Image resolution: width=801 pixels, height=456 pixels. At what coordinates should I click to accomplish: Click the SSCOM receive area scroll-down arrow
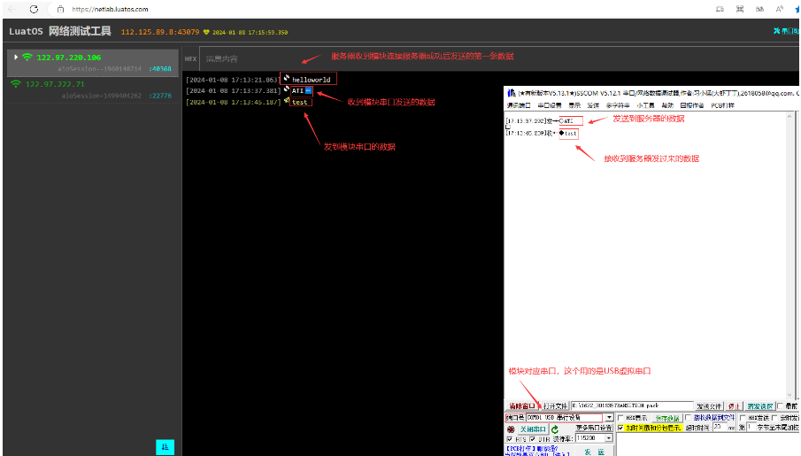pos(789,395)
